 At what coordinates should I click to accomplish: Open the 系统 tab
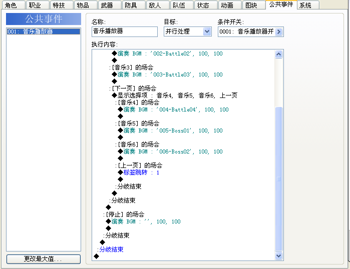308,5
